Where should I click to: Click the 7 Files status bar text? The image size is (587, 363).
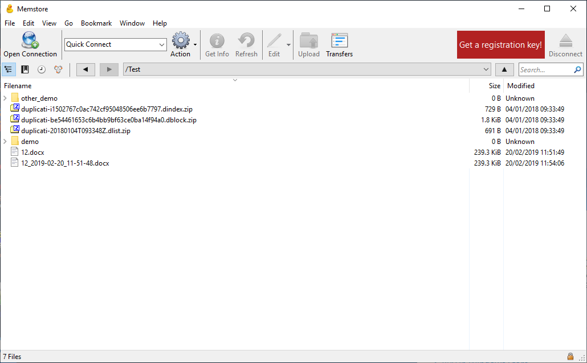click(12, 356)
